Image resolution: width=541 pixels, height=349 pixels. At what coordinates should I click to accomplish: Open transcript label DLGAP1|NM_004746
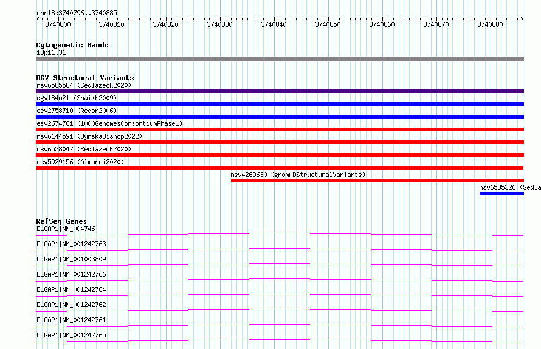pos(66,229)
